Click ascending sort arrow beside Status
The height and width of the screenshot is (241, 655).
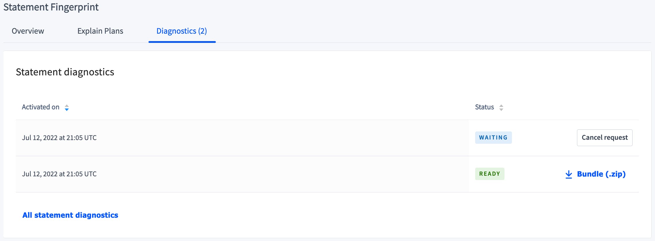tap(501, 106)
